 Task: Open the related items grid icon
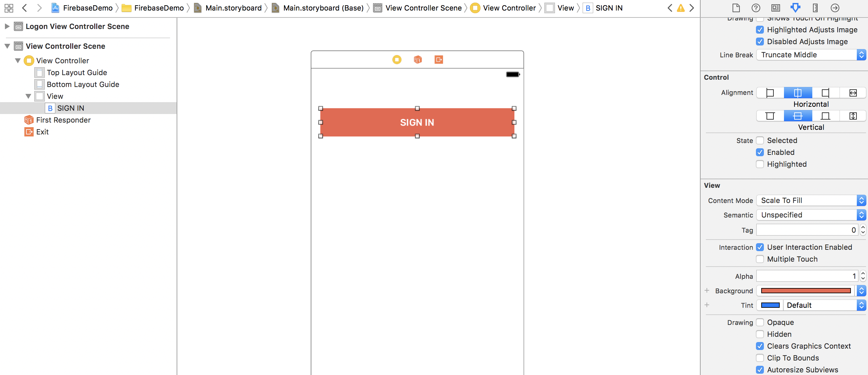pyautogui.click(x=9, y=8)
